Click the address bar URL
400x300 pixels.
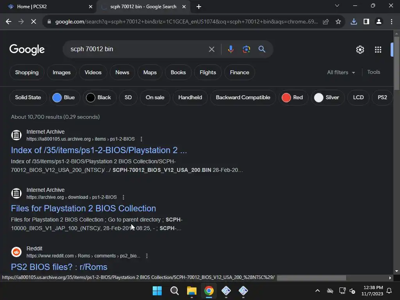tap(186, 22)
